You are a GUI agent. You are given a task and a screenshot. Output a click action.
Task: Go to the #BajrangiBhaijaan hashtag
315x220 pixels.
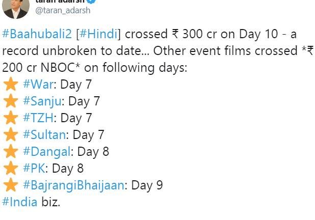pos(73,185)
